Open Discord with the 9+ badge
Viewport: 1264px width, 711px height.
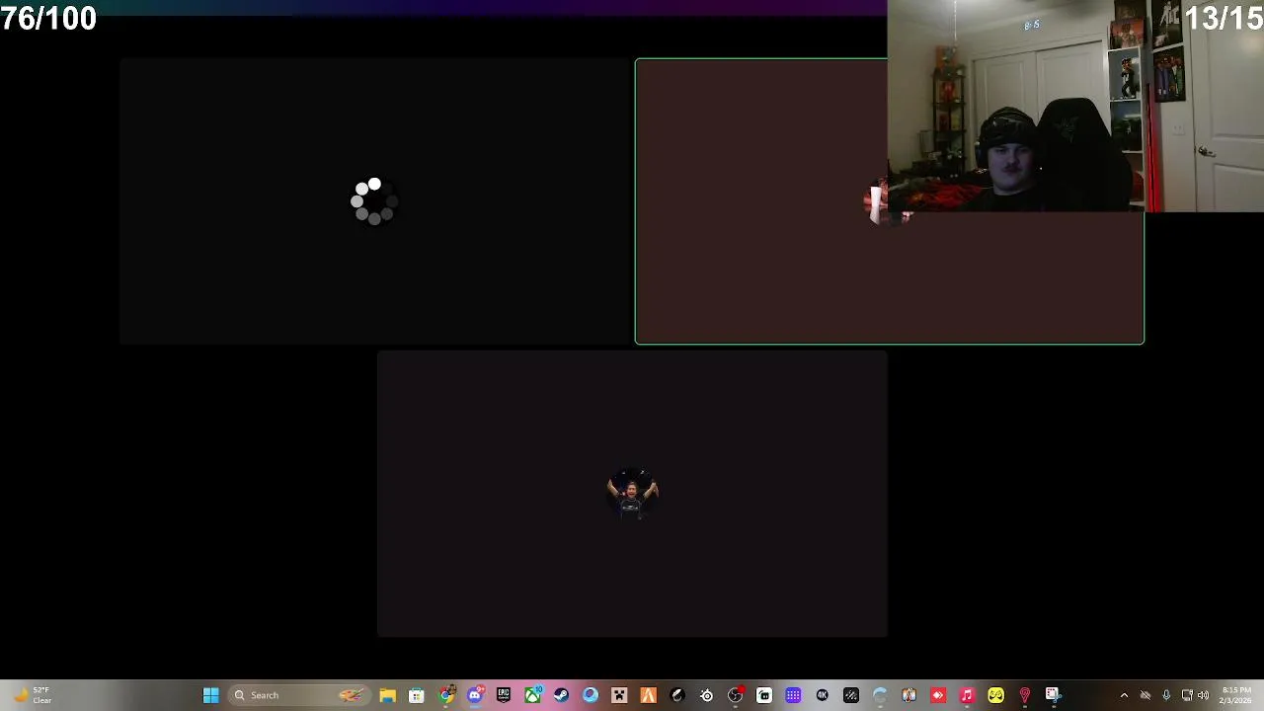[x=475, y=695]
